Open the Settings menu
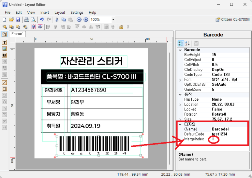Viewport: 252px width, 178px height. [x=77, y=12]
